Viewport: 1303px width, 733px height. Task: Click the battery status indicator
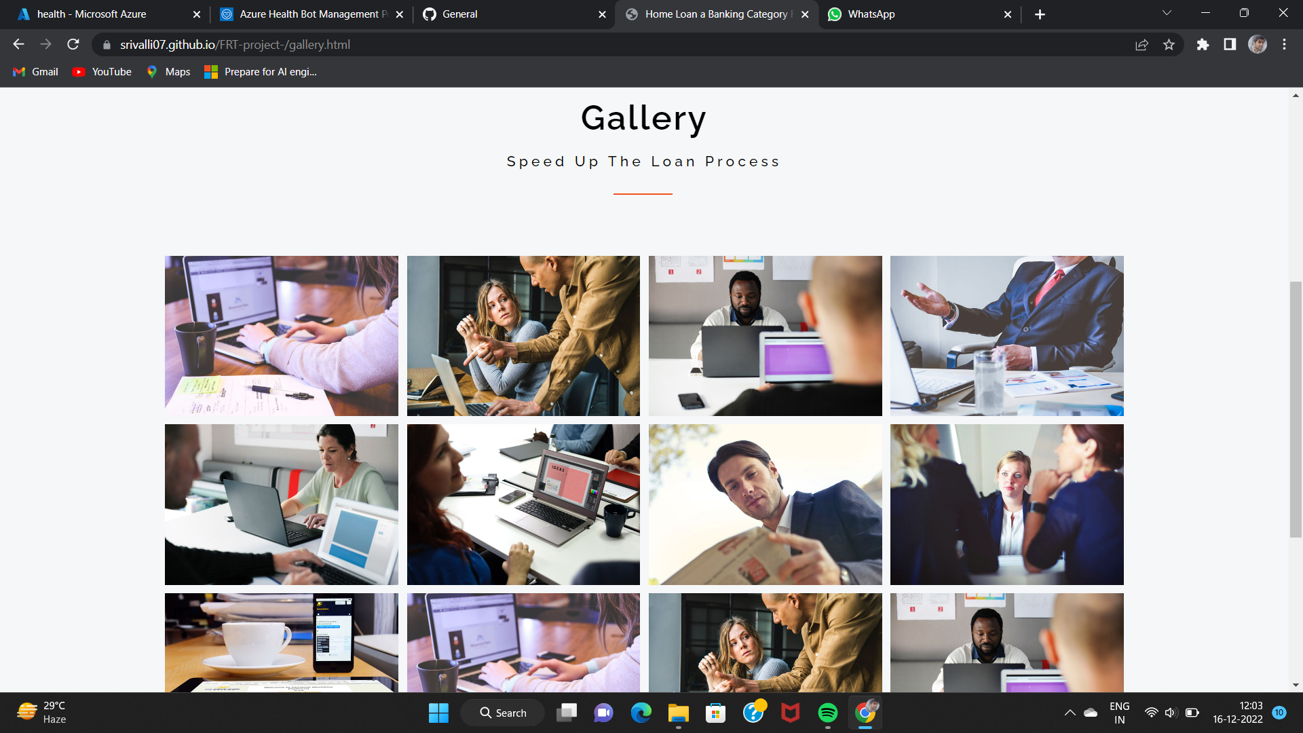tap(1191, 713)
